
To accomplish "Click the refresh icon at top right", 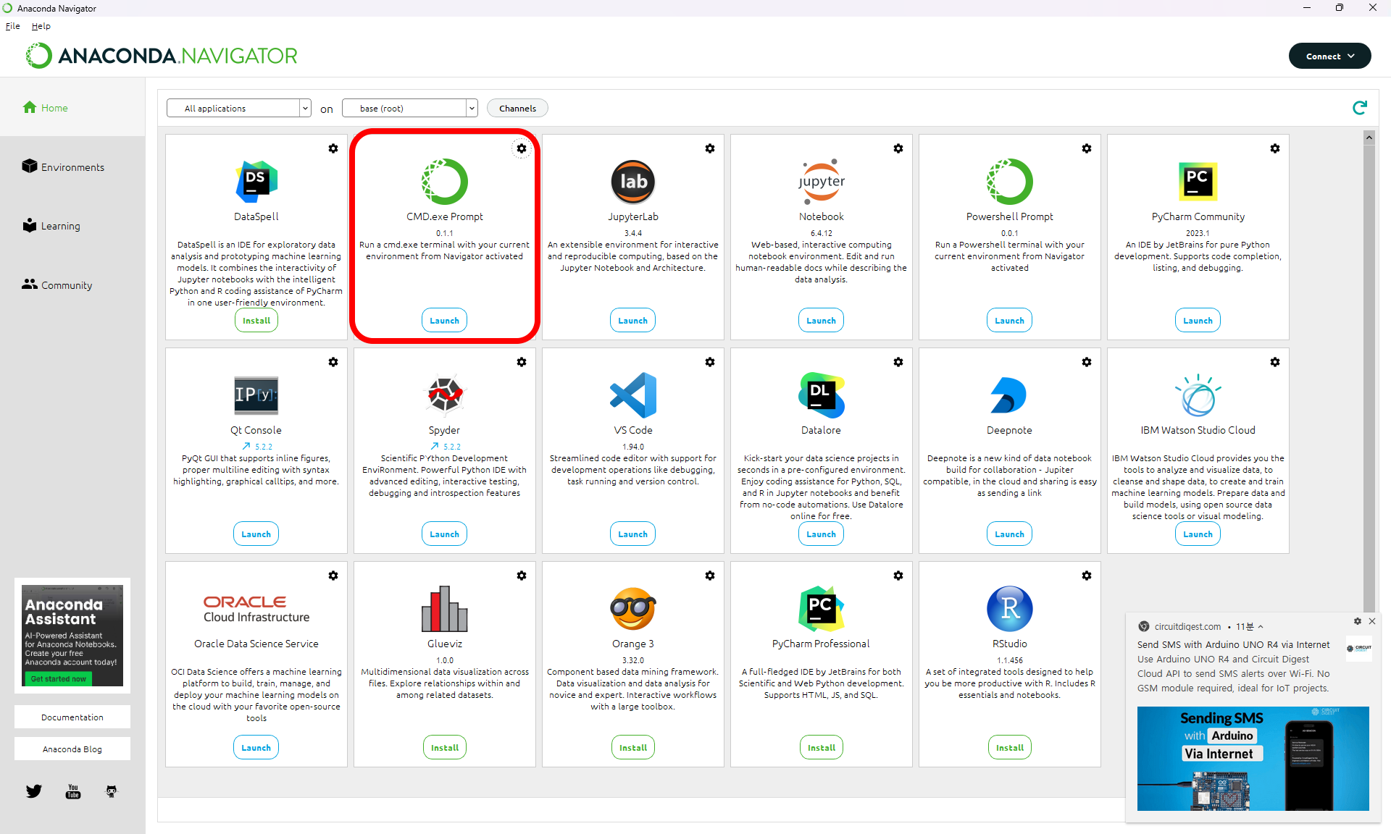I will click(1359, 108).
